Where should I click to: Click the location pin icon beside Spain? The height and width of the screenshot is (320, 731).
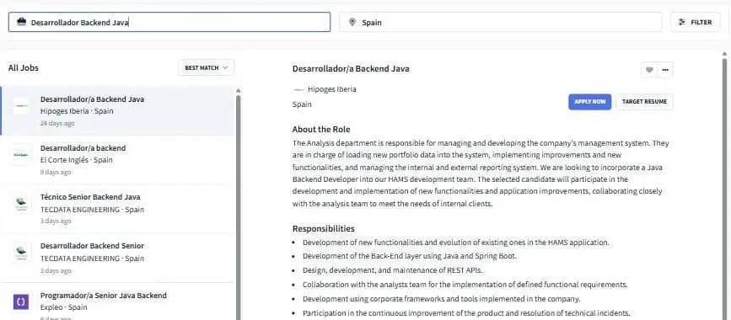tap(352, 22)
